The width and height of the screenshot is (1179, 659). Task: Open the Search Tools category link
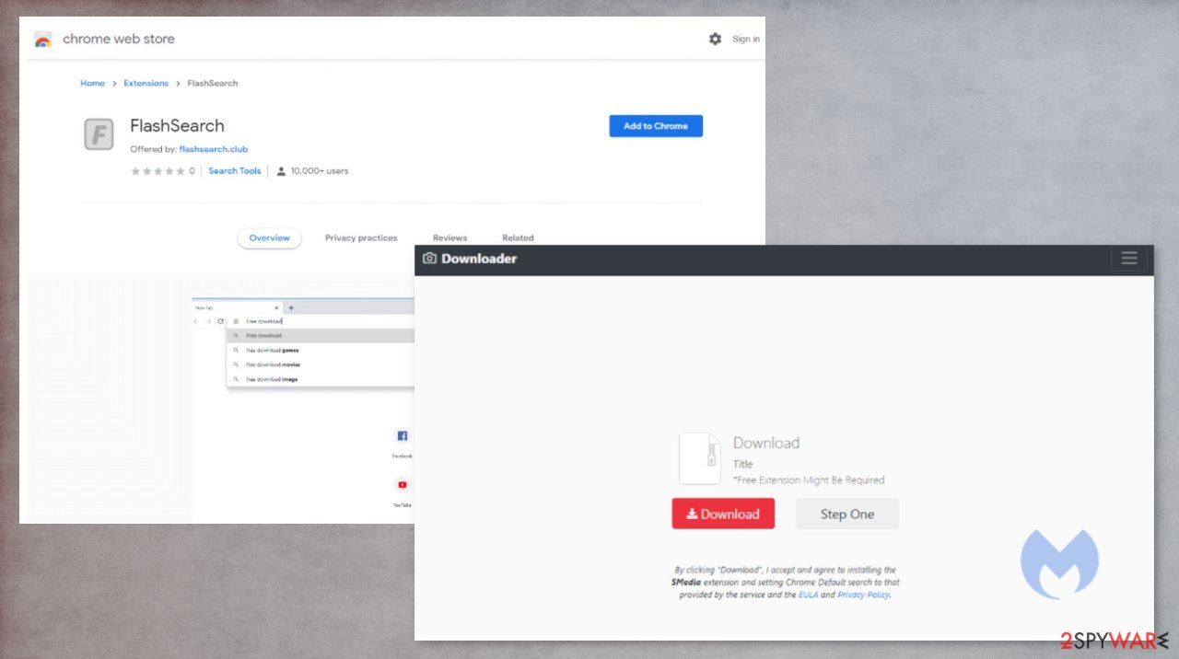coord(235,171)
